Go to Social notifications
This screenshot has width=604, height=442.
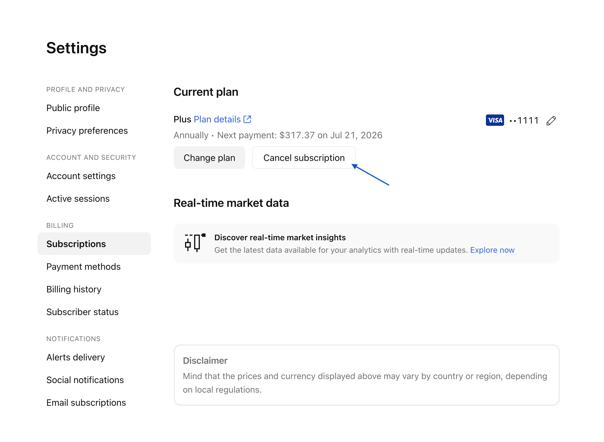(x=85, y=380)
